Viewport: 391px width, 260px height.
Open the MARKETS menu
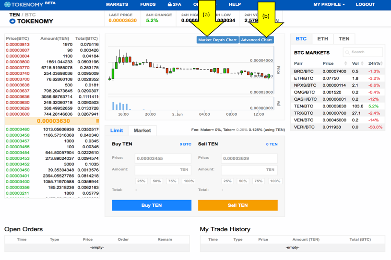[x=117, y=4]
